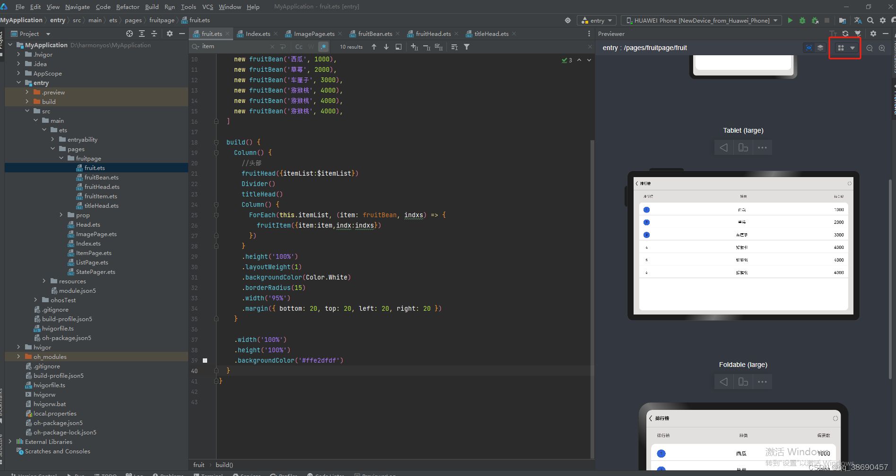Toggle Match Case (Cc) in search bar

tap(299, 47)
